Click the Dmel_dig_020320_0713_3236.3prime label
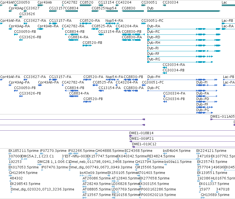235x199 pixels. pos(43,189)
